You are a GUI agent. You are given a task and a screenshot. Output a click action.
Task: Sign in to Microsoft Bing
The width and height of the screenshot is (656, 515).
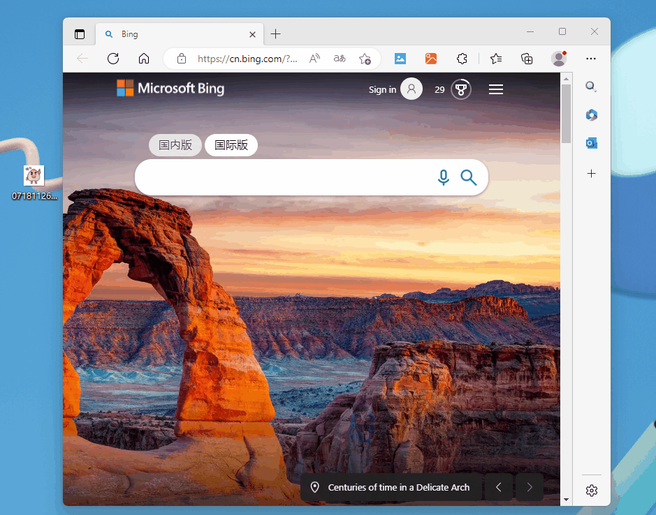[382, 89]
